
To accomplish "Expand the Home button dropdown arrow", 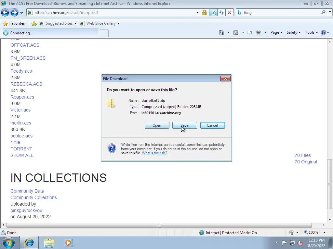I will (x=228, y=32).
